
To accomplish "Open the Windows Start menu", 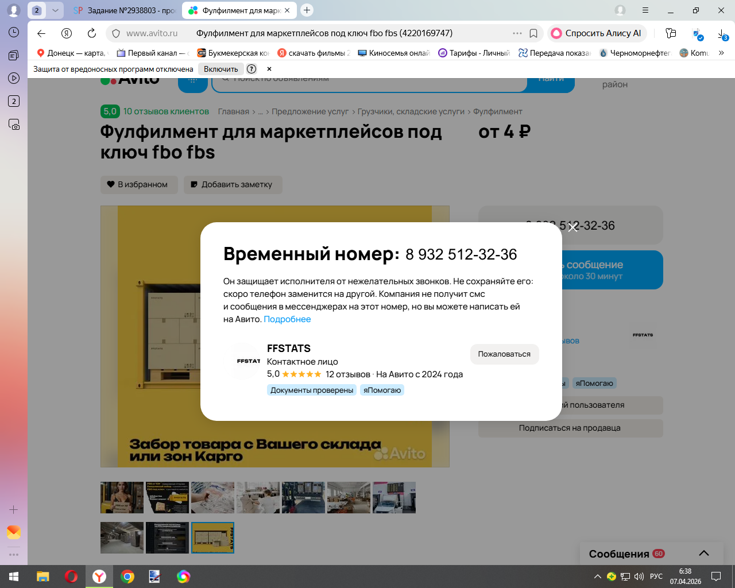I will (x=14, y=577).
